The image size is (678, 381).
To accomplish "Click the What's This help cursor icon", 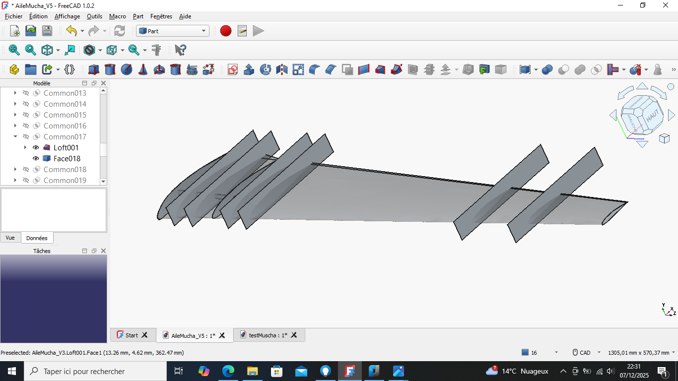I will pos(180,50).
